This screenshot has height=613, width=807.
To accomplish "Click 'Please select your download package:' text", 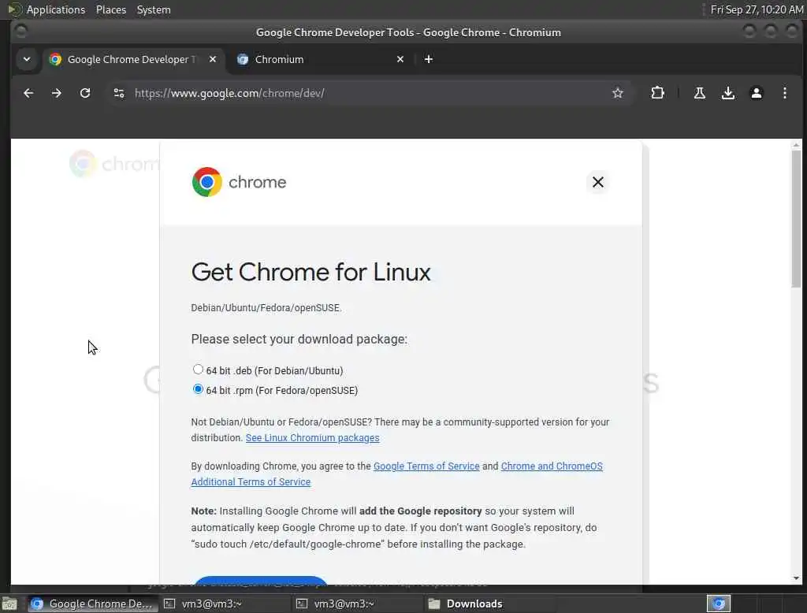I will [x=299, y=339].
